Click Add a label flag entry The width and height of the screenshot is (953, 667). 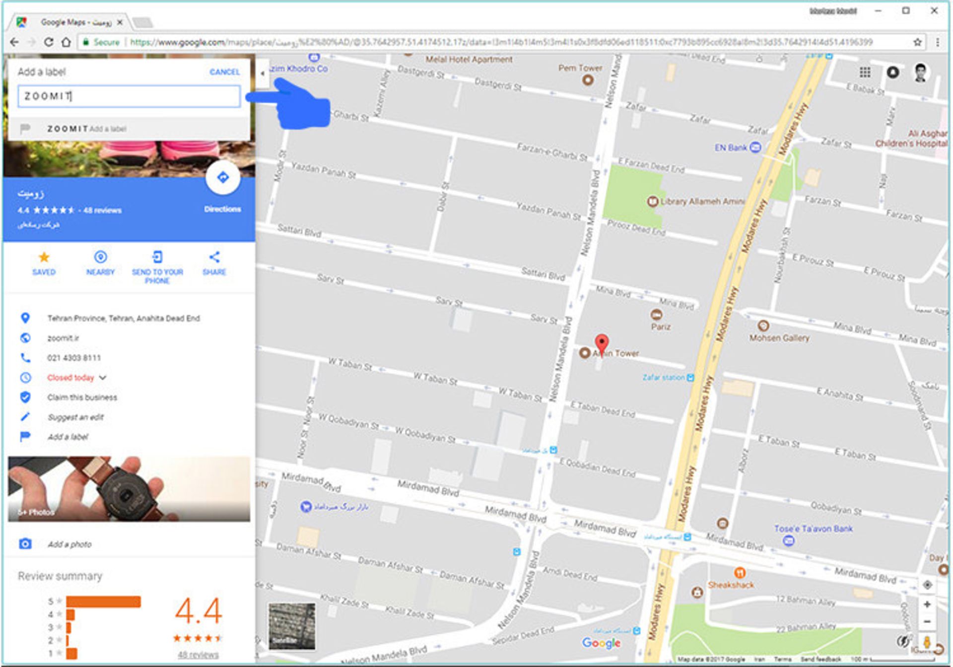coord(68,437)
